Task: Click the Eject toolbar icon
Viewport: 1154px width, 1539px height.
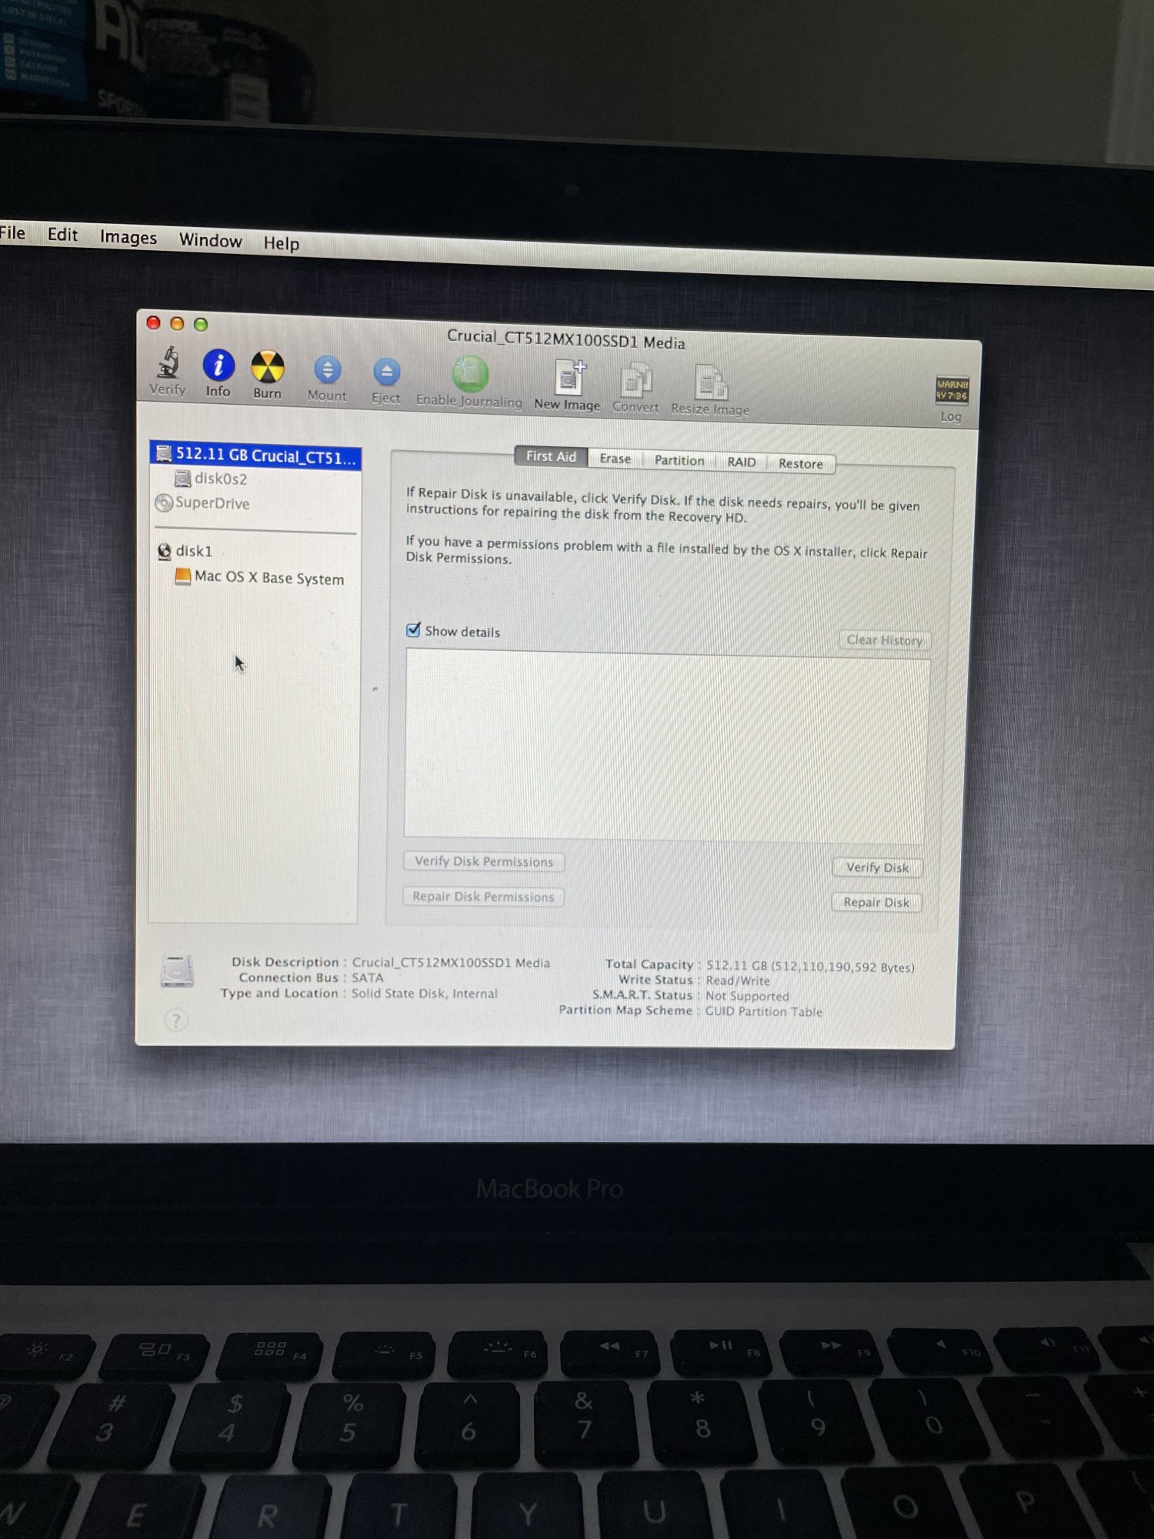Action: (386, 372)
